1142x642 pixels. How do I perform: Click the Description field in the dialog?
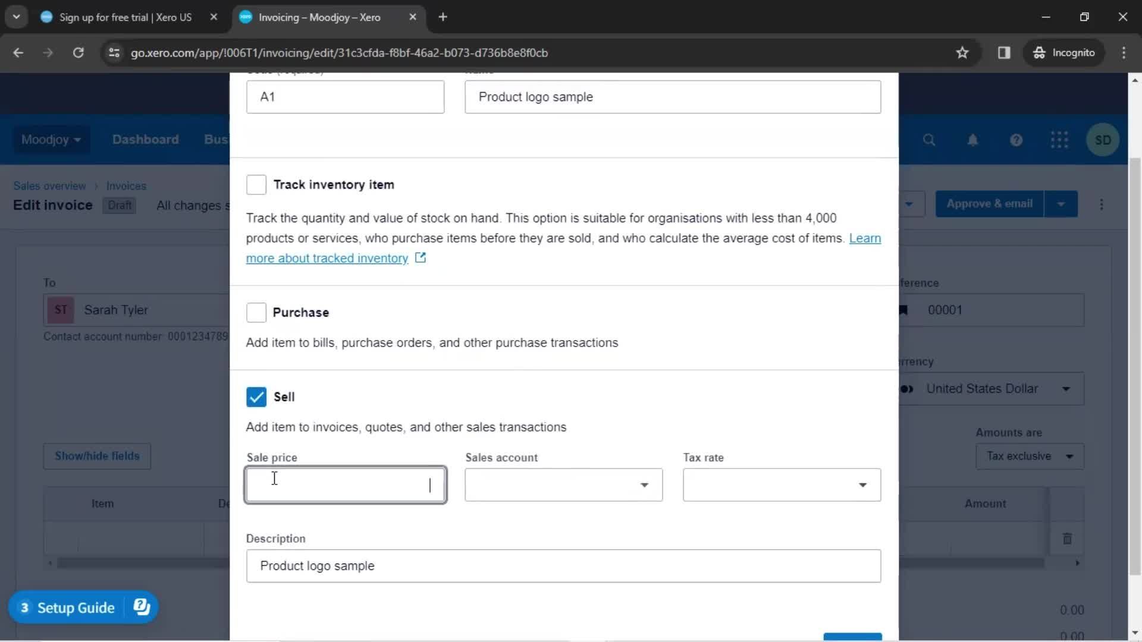pyautogui.click(x=563, y=566)
